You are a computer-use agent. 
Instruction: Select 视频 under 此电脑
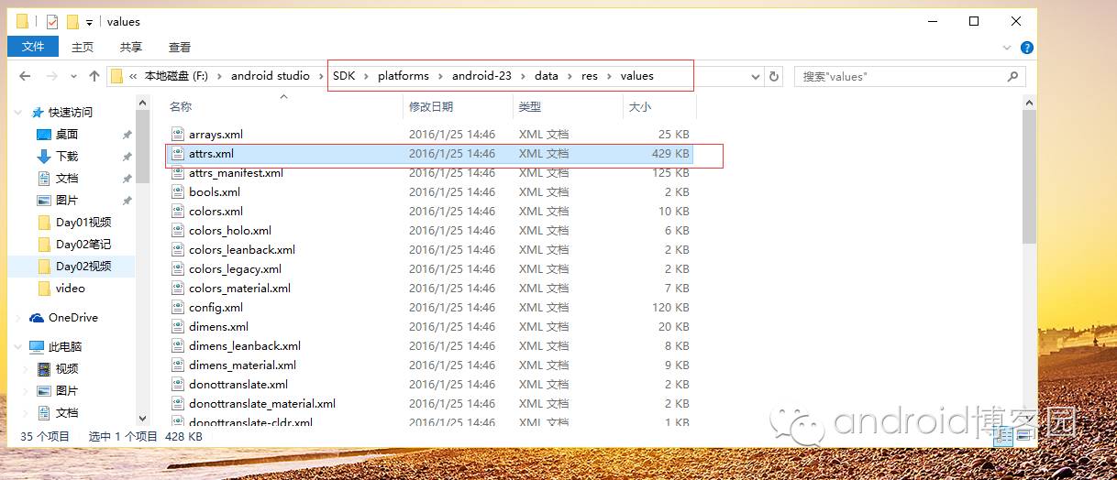coord(67,369)
